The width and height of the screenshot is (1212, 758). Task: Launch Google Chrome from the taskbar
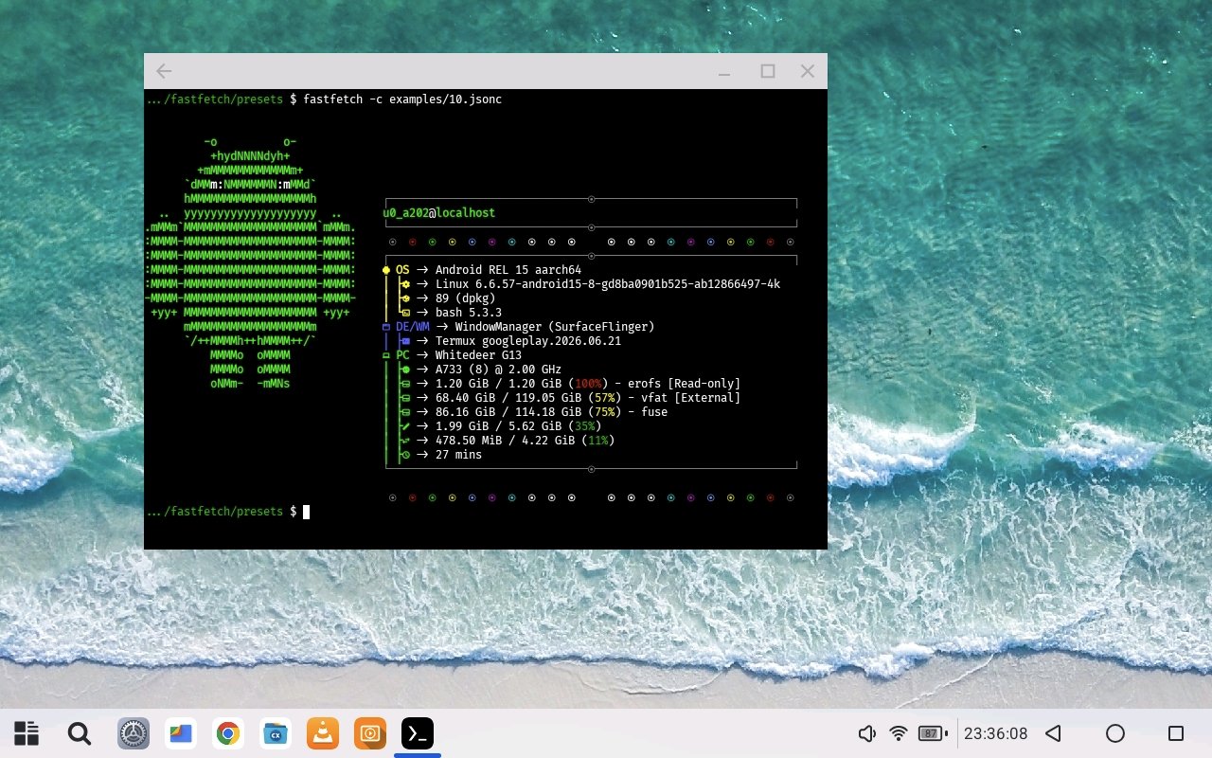click(x=227, y=733)
